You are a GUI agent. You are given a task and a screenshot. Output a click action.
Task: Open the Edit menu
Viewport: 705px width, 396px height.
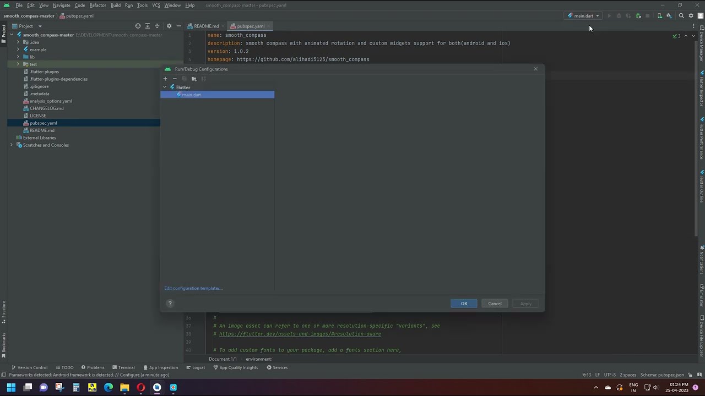click(31, 5)
